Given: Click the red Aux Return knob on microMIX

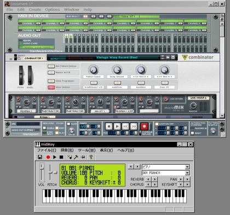Looking at the screenshot, I should click(166, 99).
